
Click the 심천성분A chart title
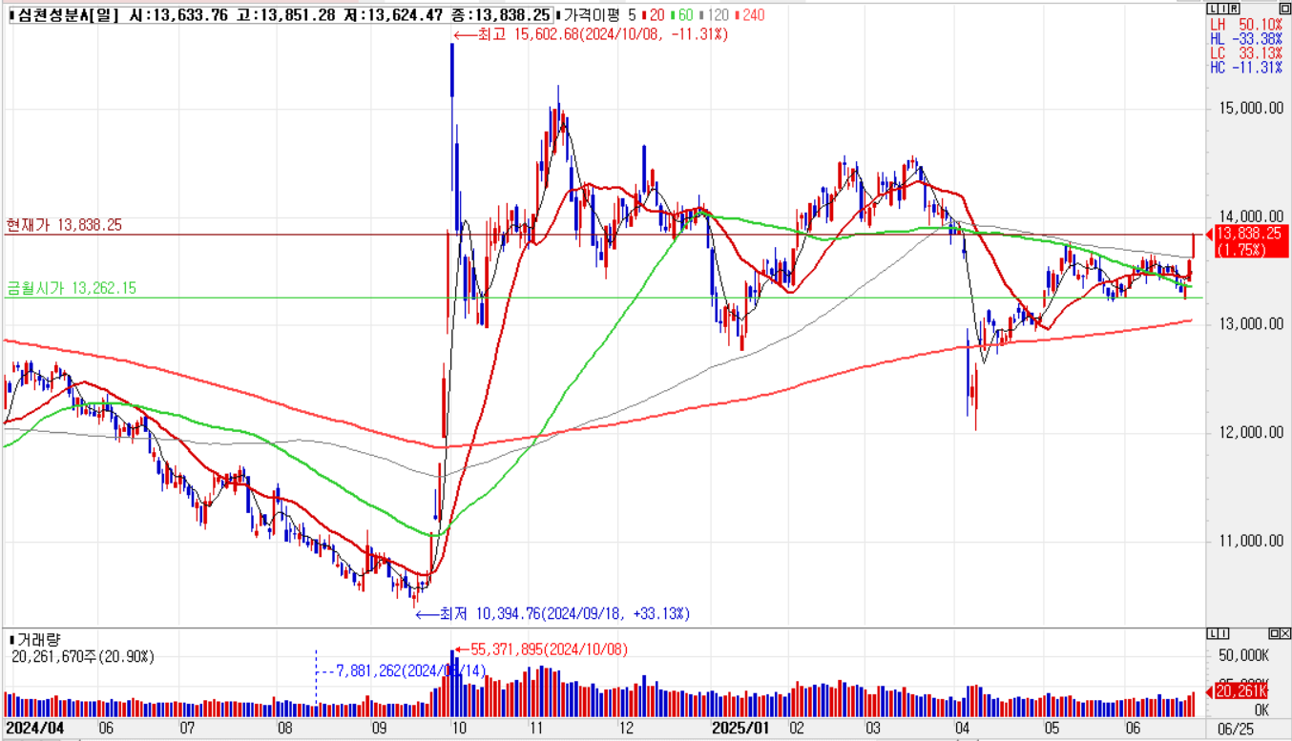pyautogui.click(x=67, y=15)
